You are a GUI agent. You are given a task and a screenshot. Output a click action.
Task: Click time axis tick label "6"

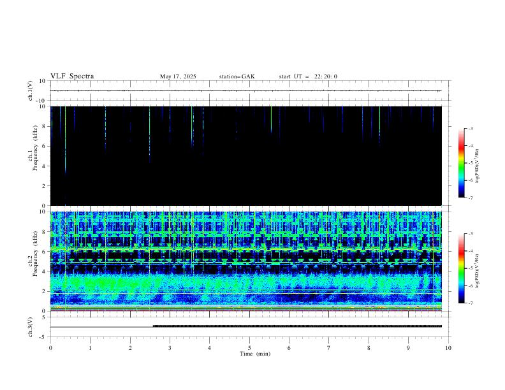click(289, 348)
